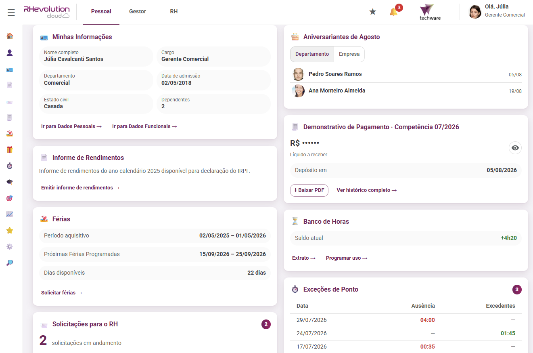Select Departamento birthday filter

(x=312, y=54)
